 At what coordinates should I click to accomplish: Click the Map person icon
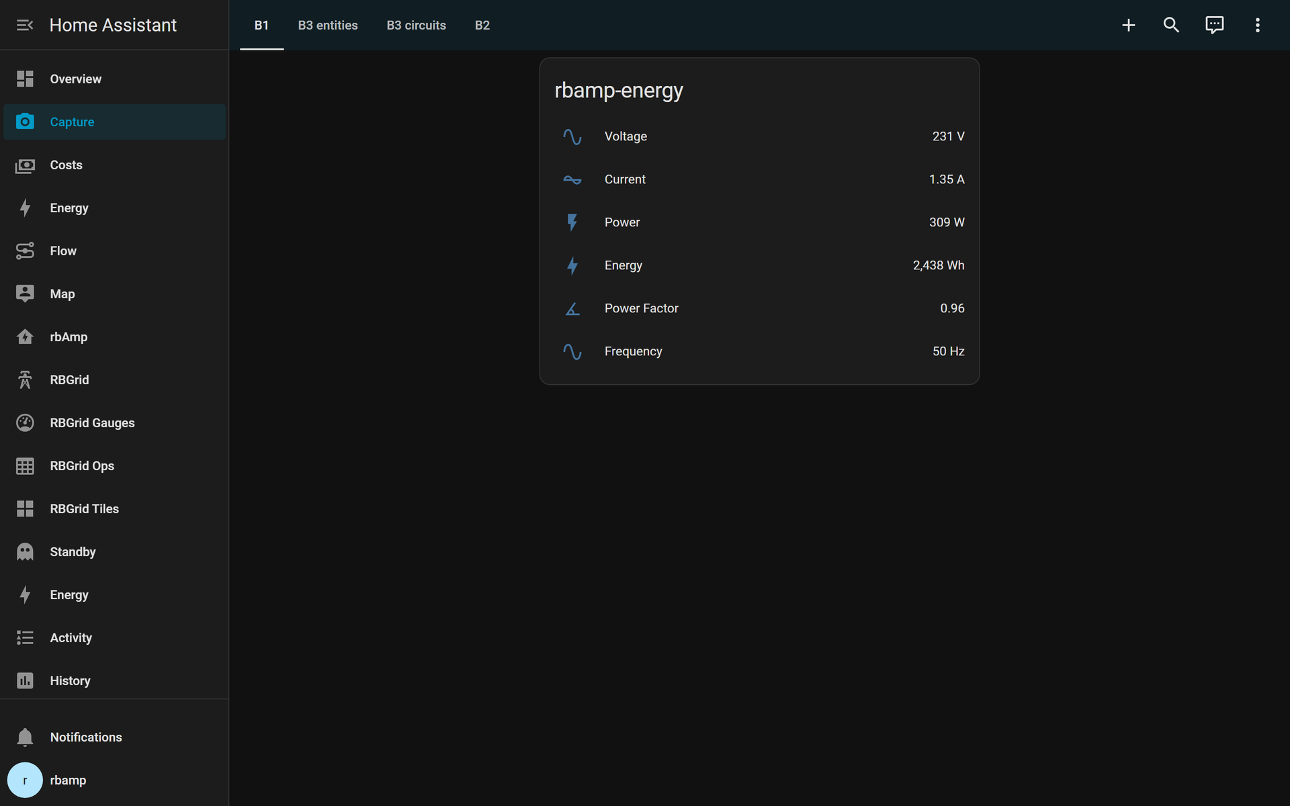click(25, 294)
